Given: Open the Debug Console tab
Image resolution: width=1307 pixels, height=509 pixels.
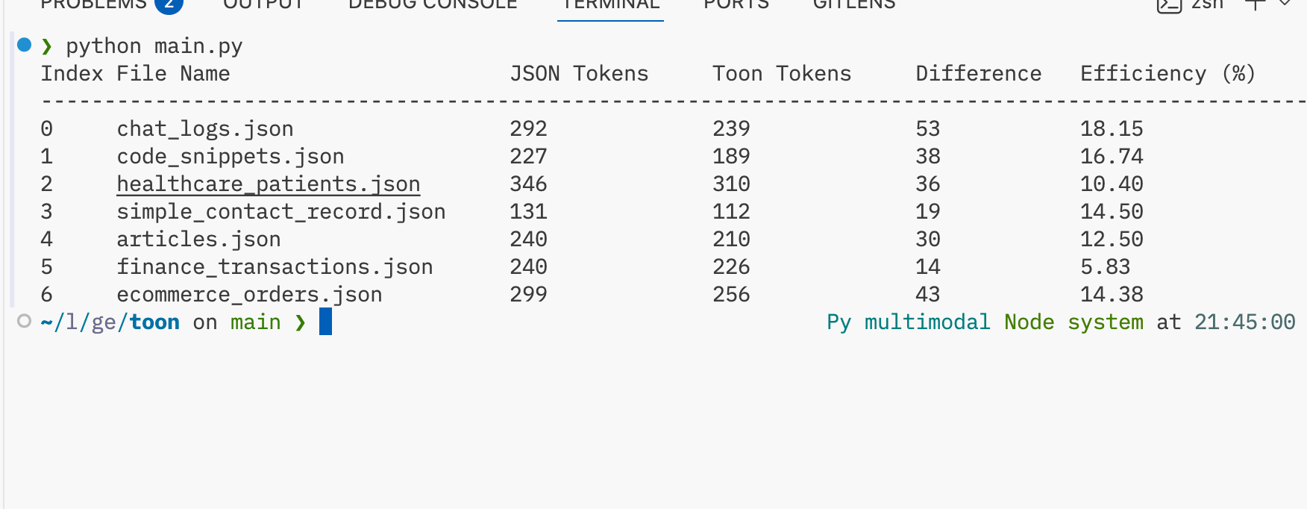Looking at the screenshot, I should click(x=433, y=4).
